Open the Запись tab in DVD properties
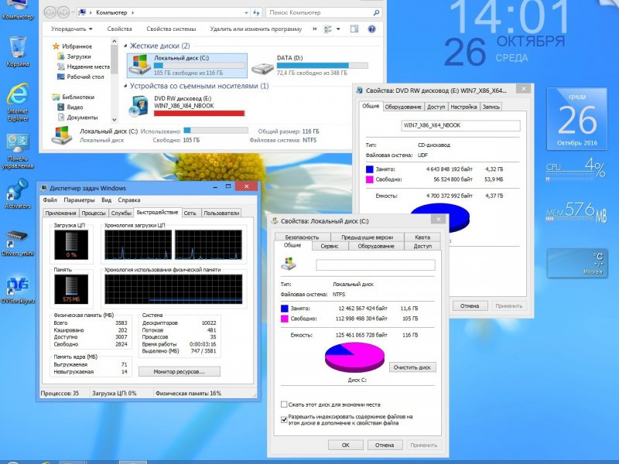Image resolution: width=619 pixels, height=464 pixels. 491,107
